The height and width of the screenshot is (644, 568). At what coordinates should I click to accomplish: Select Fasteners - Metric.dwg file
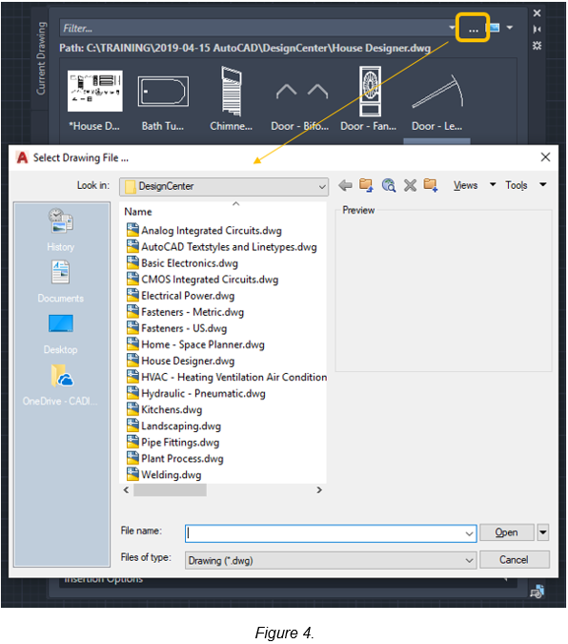pyautogui.click(x=193, y=312)
